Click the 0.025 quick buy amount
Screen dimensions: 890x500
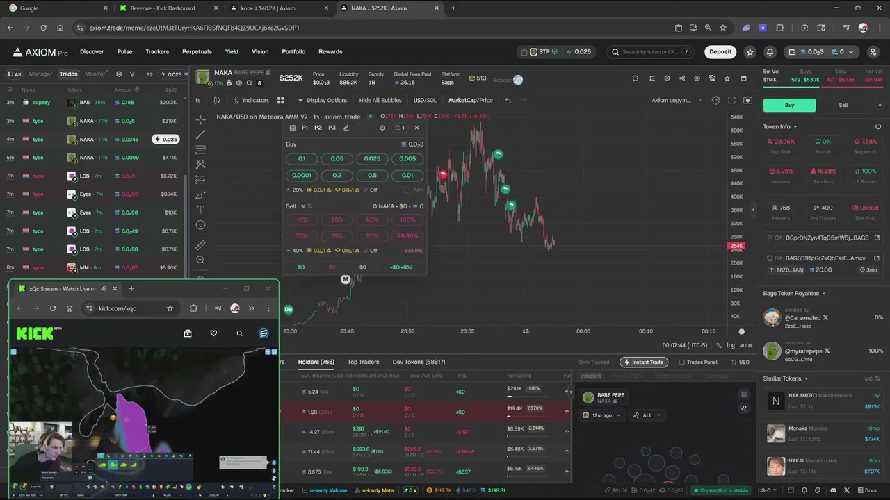[x=372, y=158]
